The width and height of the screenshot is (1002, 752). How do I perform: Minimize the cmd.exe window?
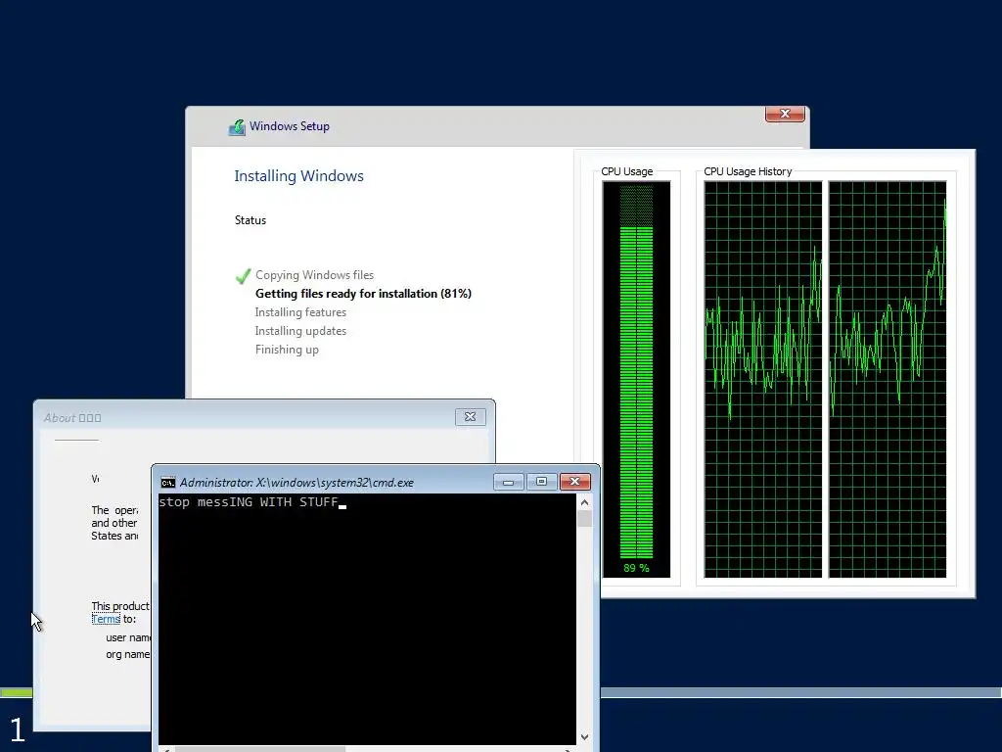[509, 482]
